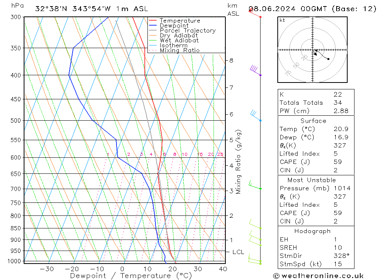This screenshot has height=280, width=382.
Task: Click the K index value 22
Action: click(x=338, y=94)
